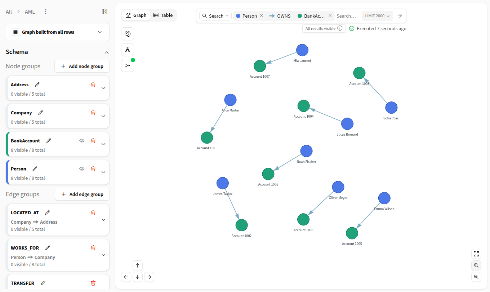The width and height of the screenshot is (490, 292).
Task: Pan the graph to the right
Action: pos(149,277)
